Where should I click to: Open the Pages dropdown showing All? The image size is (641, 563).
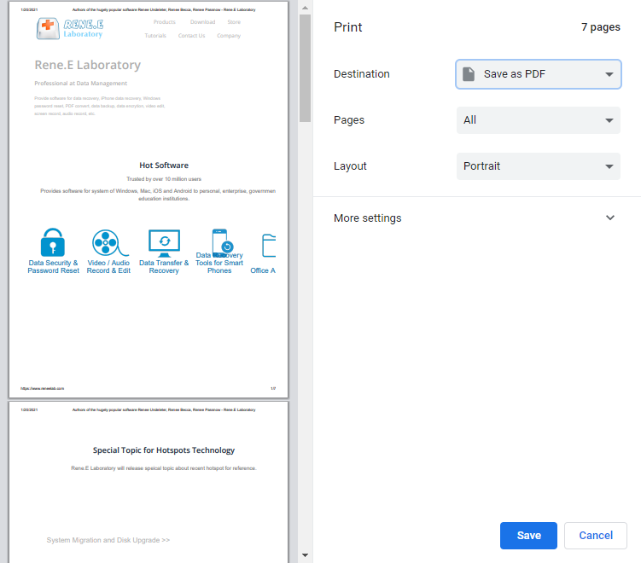538,120
